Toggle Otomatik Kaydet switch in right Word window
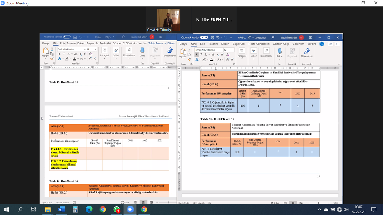Viewport: 383px width, 215px height. pyautogui.click(x=204, y=37)
